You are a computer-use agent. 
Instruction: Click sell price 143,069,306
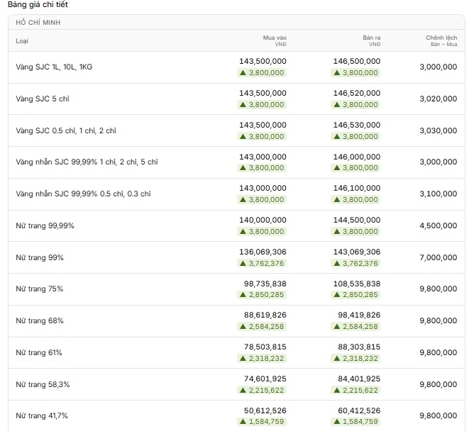[x=357, y=252]
